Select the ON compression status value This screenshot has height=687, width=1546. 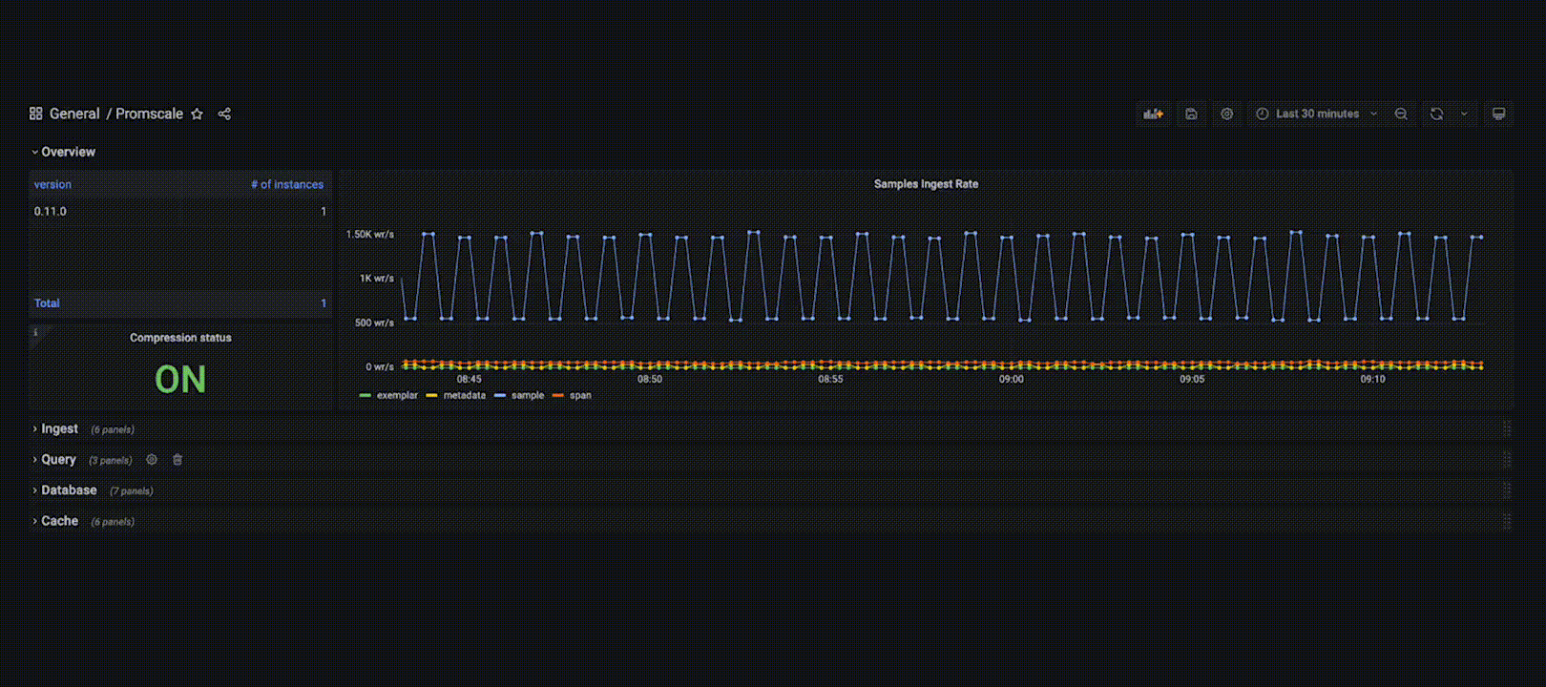point(180,380)
